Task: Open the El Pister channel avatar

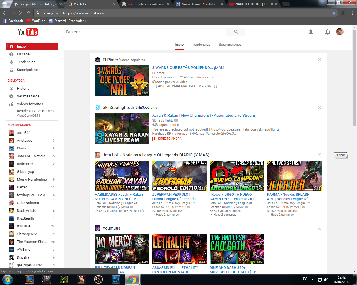Action: tap(98, 60)
